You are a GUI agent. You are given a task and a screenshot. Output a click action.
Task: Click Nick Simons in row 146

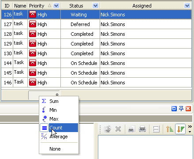113,83
